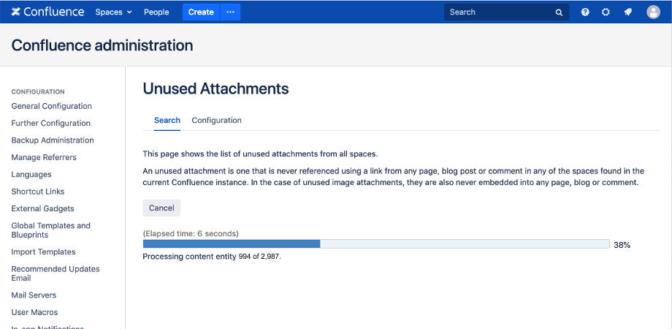Screen dimensions: 672x329
Task: Open the help question mark menu
Action: [585, 12]
